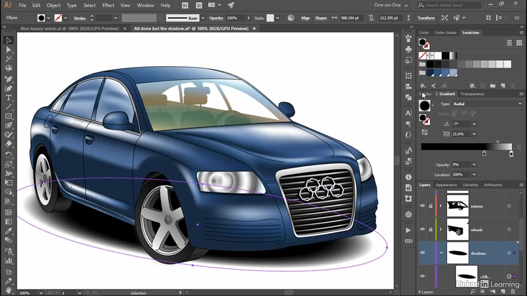Switch swatches to list view

tap(509, 43)
